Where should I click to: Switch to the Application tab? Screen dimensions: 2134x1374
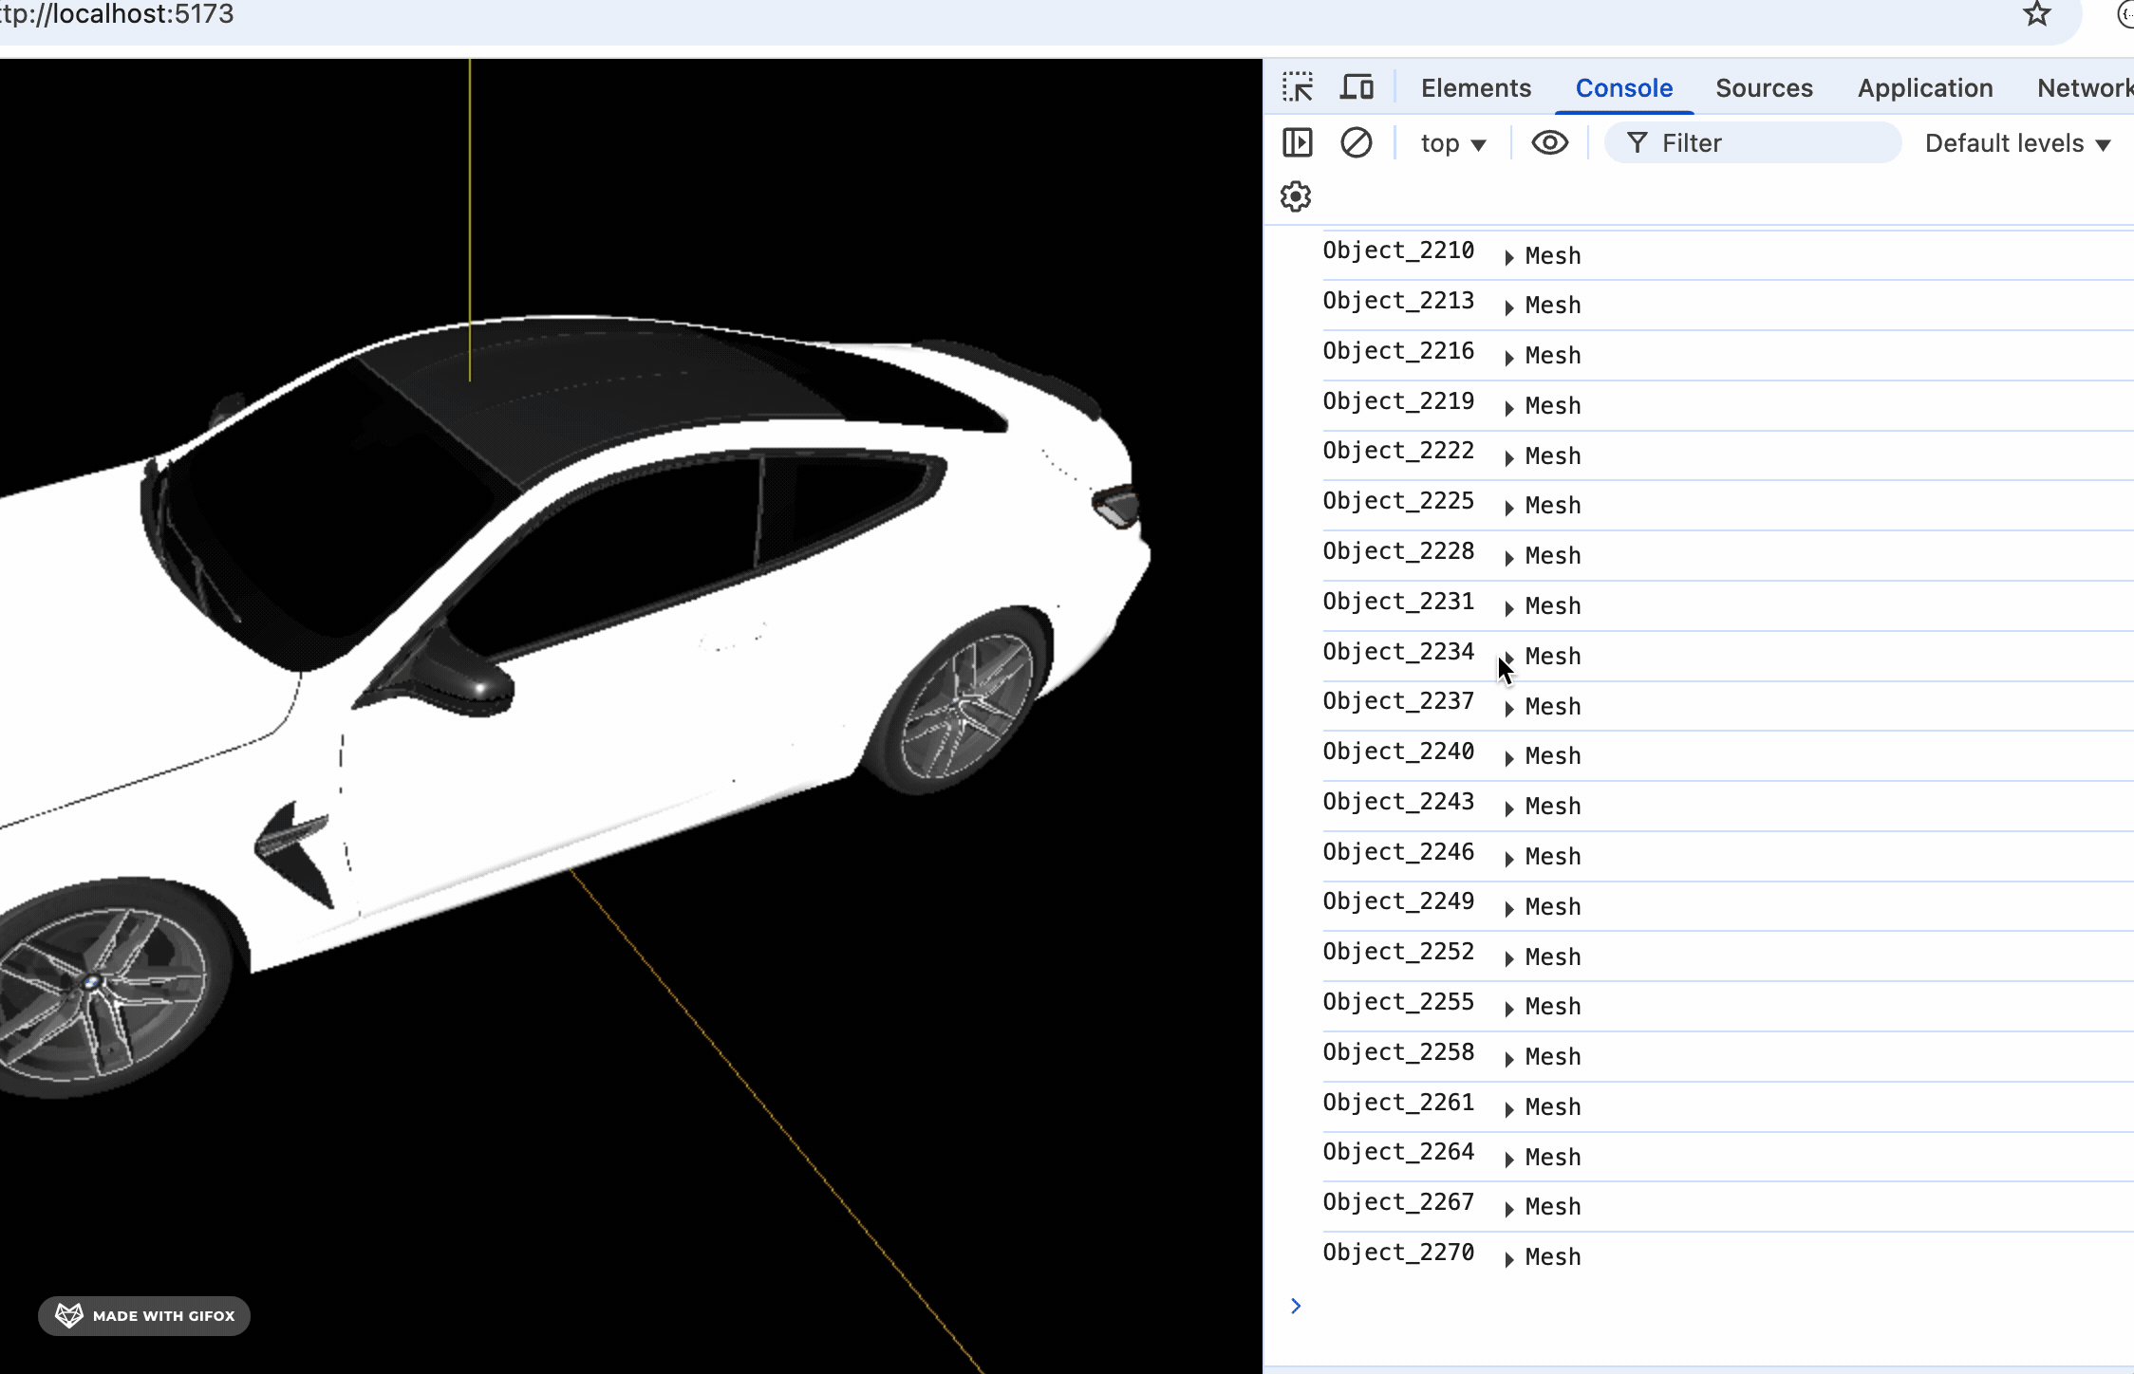click(x=1924, y=88)
